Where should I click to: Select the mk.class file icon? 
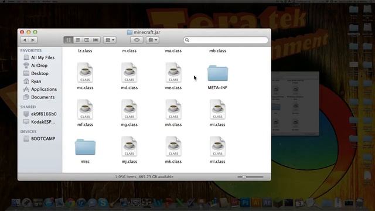[x=173, y=147]
